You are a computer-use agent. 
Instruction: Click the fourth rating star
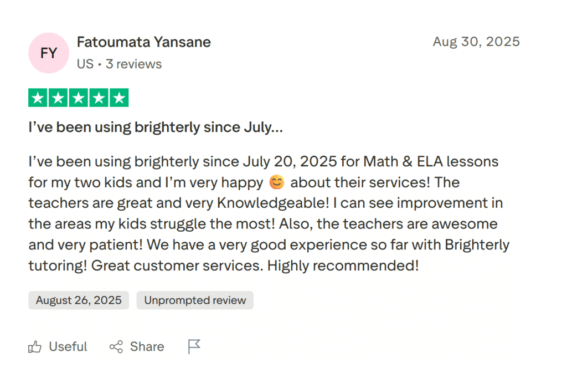99,97
